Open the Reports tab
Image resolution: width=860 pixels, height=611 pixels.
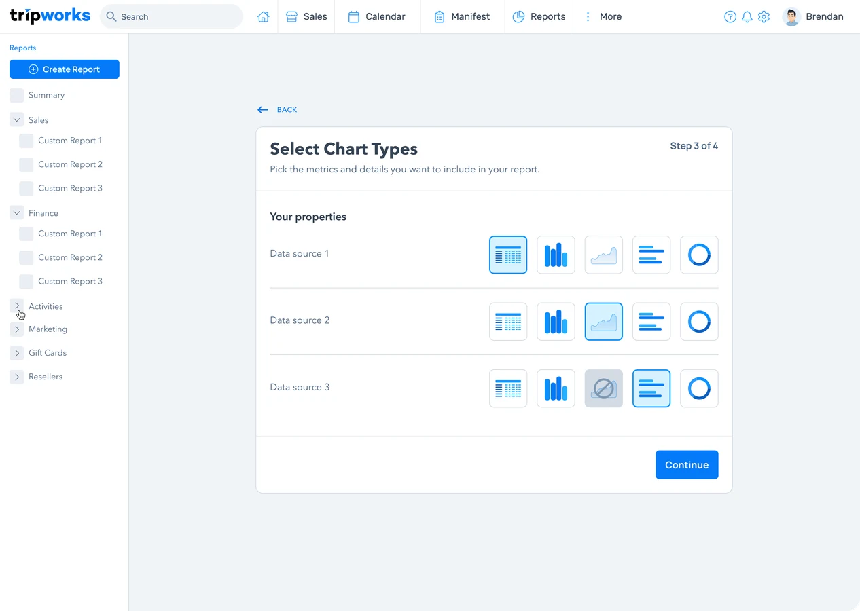coord(539,17)
